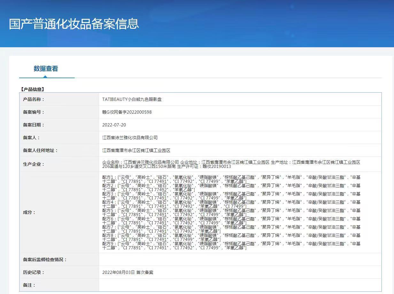Click the 配方5 ingredient list line
This screenshot has height=294, width=394.
click(231, 210)
